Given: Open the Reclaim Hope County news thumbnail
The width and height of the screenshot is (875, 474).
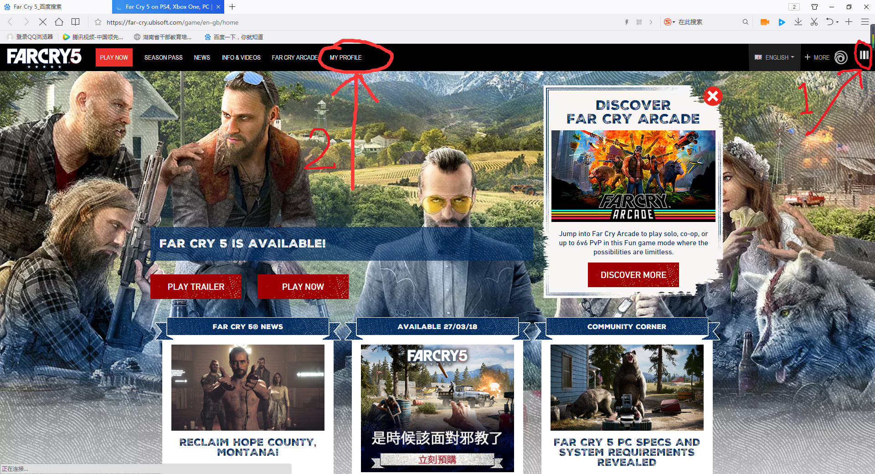Looking at the screenshot, I should [x=248, y=387].
